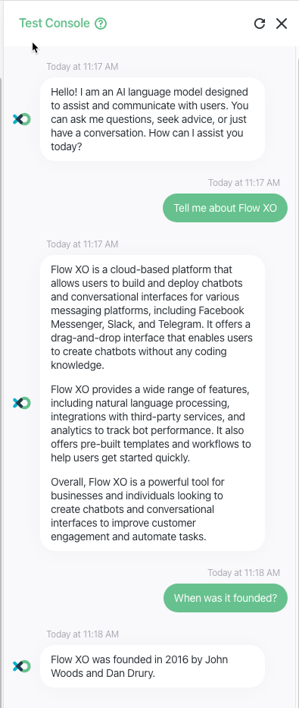Click the Test Console title
This screenshot has width=299, height=708.
[x=55, y=23]
